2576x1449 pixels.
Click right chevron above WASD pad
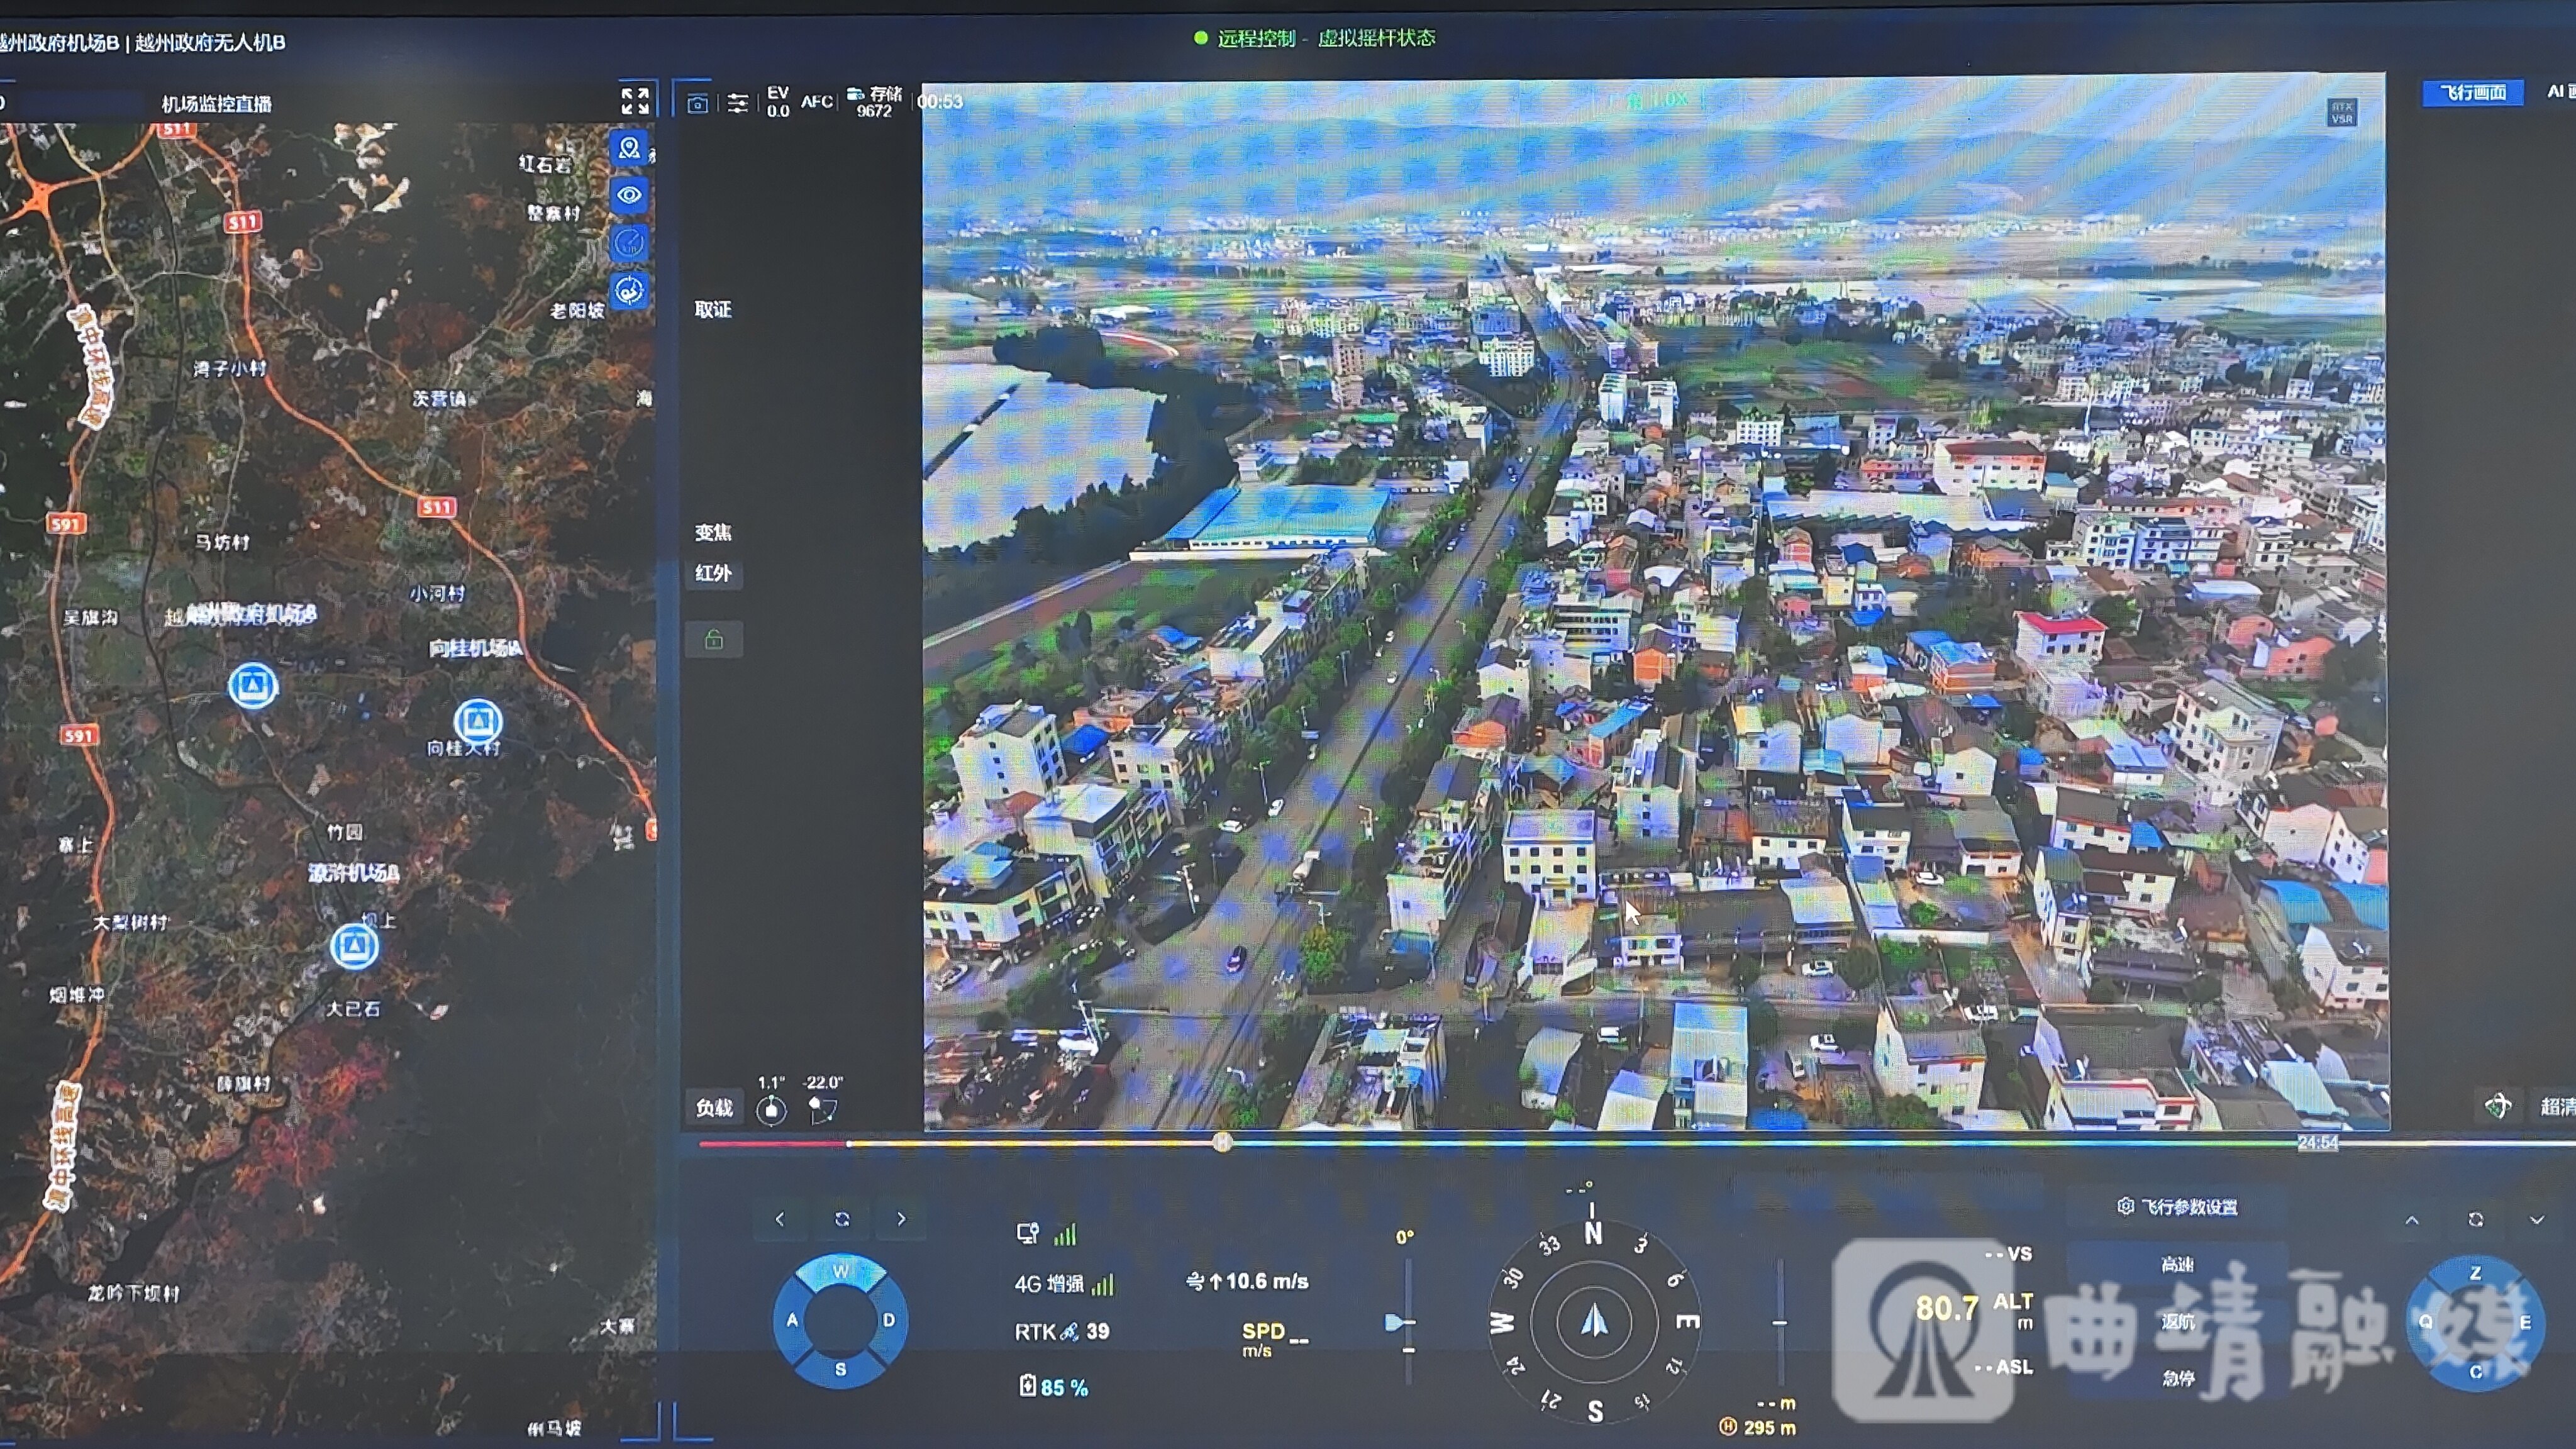(901, 1219)
